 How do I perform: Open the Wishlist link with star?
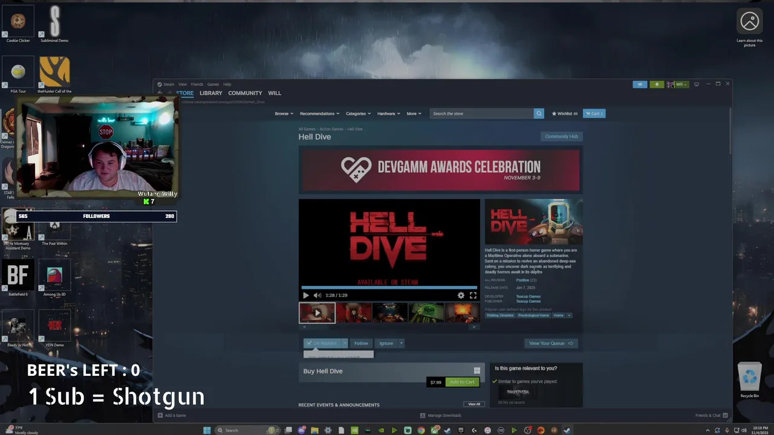point(565,114)
